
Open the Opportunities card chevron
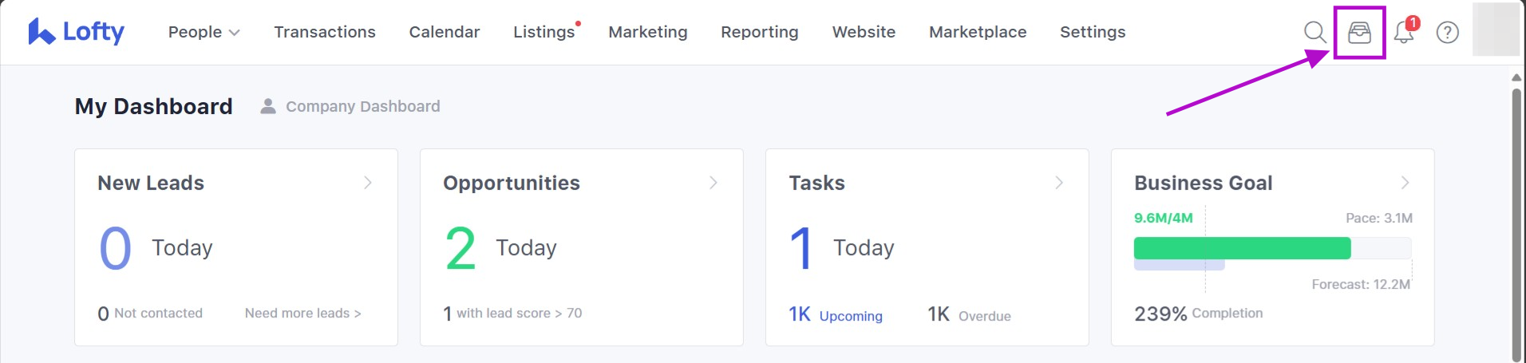coord(714,183)
